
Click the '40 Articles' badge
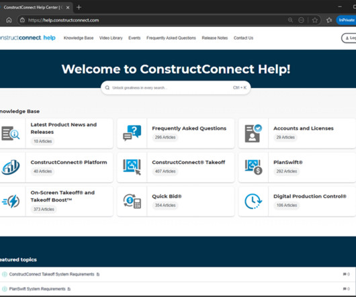42,171
